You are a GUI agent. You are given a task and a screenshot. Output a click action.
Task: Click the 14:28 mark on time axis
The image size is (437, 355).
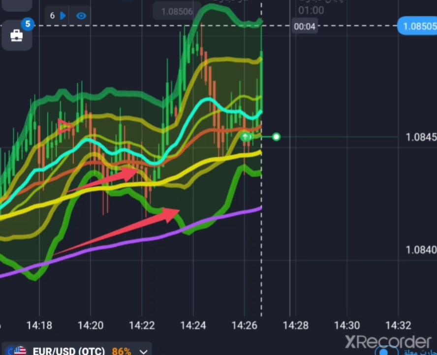(295, 325)
